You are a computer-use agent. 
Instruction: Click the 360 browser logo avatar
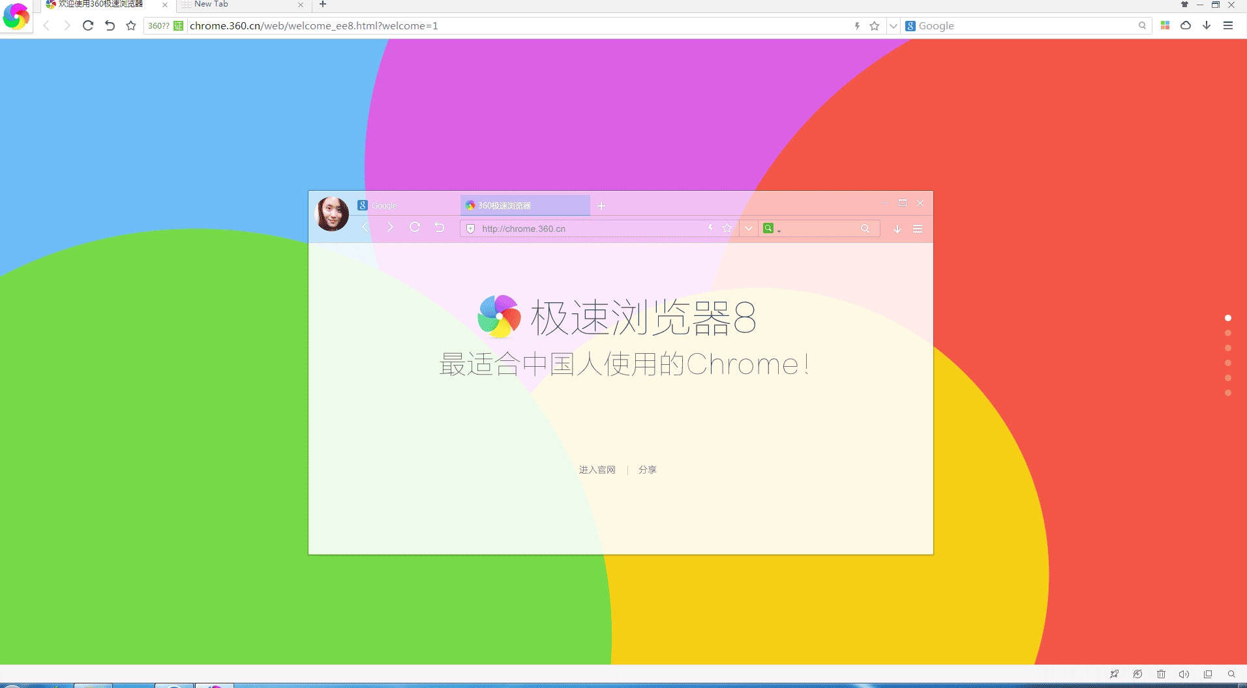tap(16, 16)
